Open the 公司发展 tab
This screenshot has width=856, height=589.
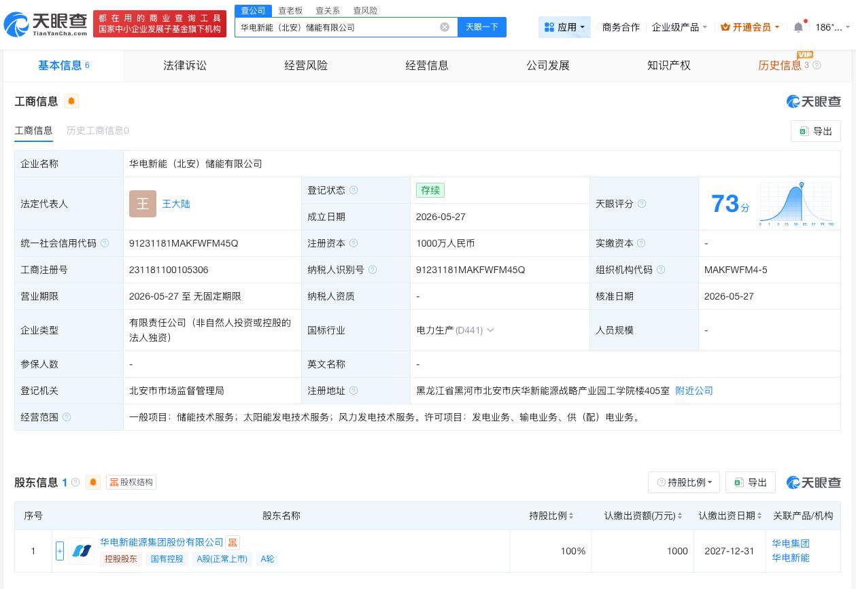(548, 65)
